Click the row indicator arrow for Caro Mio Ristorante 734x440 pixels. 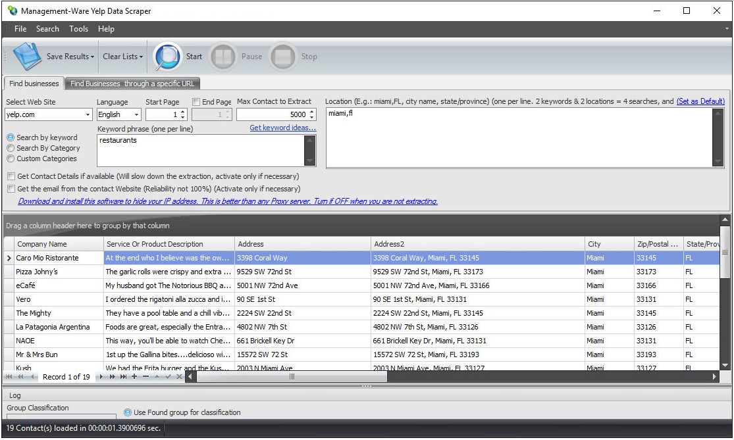9,258
